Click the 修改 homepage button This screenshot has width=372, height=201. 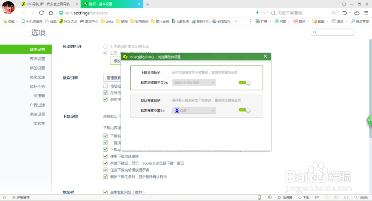[x=116, y=61]
